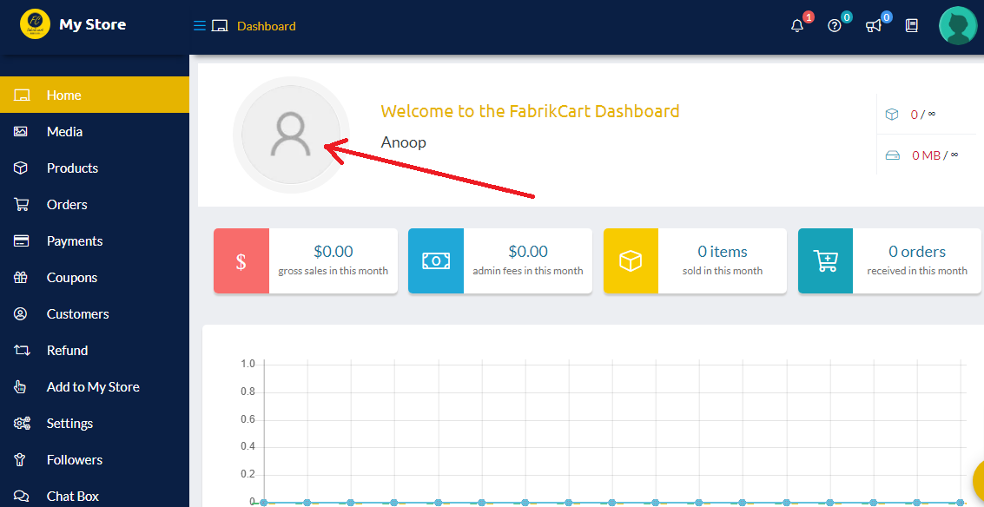Click the Media image icon
Viewport: 984px width, 507px height.
pos(21,132)
